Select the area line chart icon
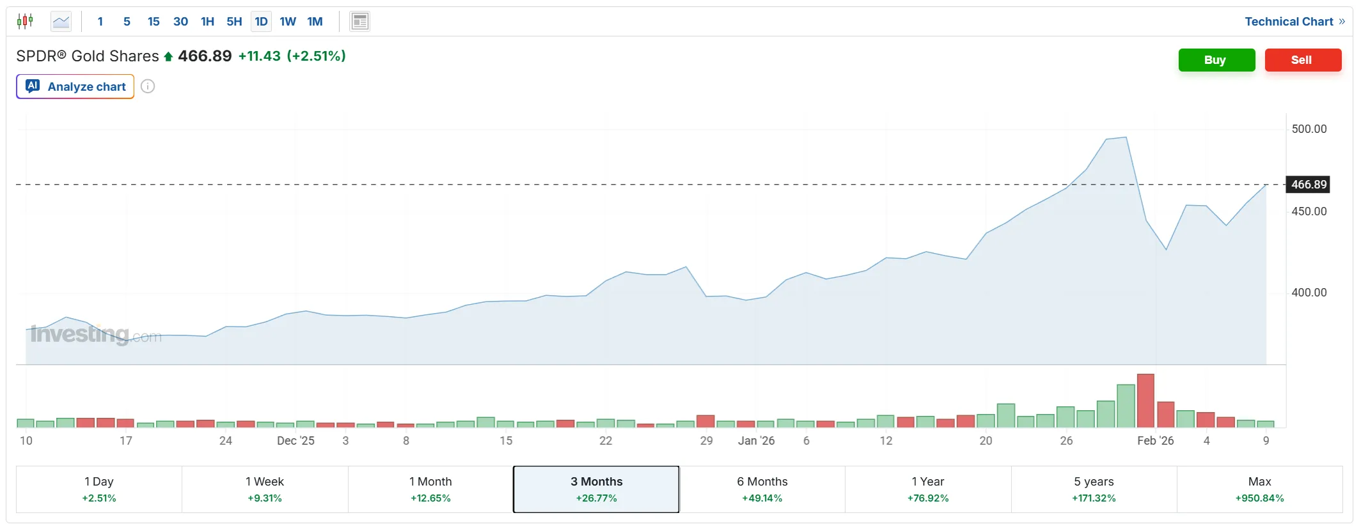This screenshot has height=529, width=1361. (61, 22)
